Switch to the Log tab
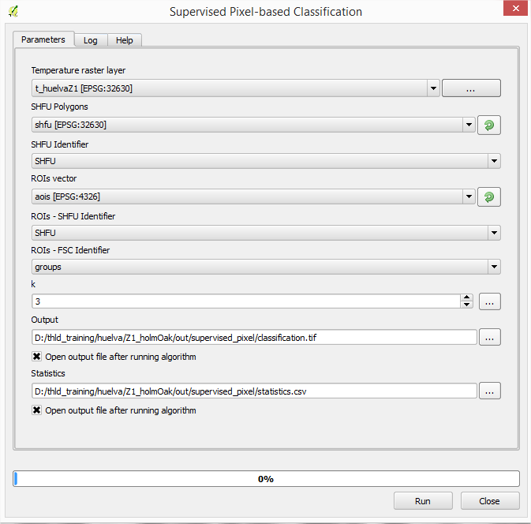The width and height of the screenshot is (531, 524). coord(91,40)
